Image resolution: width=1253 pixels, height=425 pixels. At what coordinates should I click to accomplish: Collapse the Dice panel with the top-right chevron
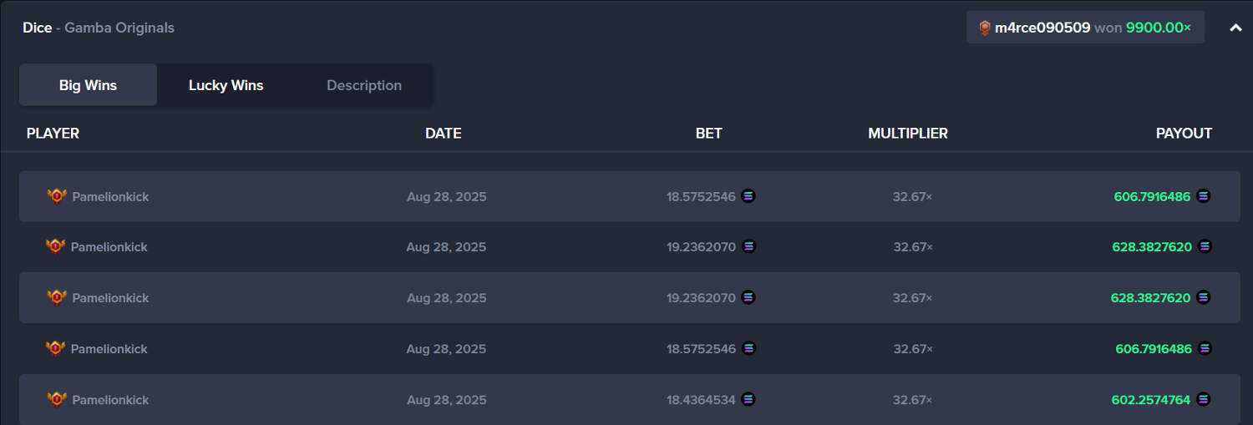click(1235, 28)
